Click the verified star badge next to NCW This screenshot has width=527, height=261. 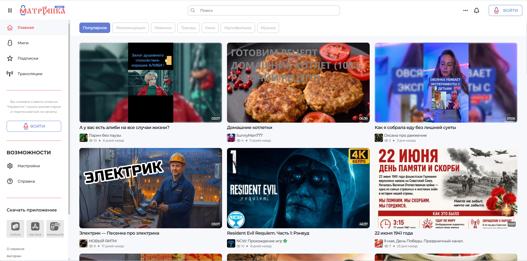pos(285,241)
